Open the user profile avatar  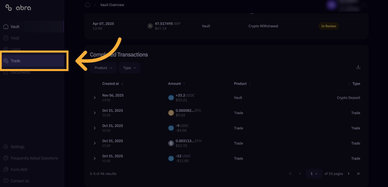(x=332, y=5)
